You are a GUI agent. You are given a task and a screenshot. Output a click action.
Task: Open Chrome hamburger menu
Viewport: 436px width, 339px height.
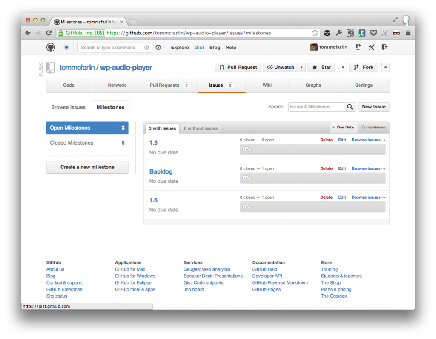(x=408, y=33)
